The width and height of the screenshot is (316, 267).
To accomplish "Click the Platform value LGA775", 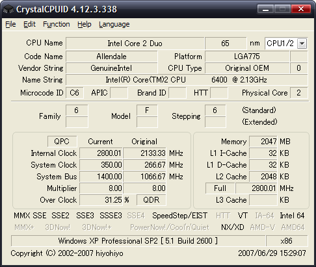I will coord(247,57).
